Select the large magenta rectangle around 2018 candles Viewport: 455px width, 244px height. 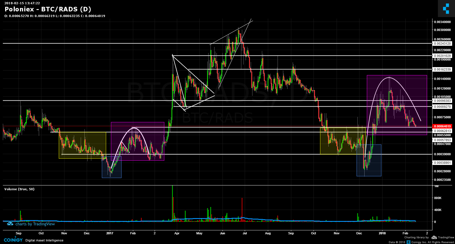pos(397,105)
